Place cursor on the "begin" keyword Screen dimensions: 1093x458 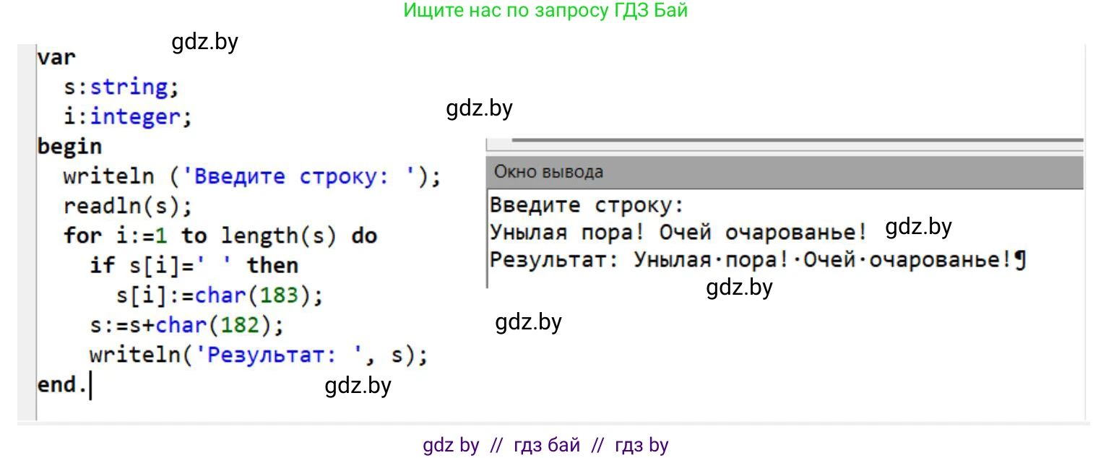pyautogui.click(x=69, y=147)
